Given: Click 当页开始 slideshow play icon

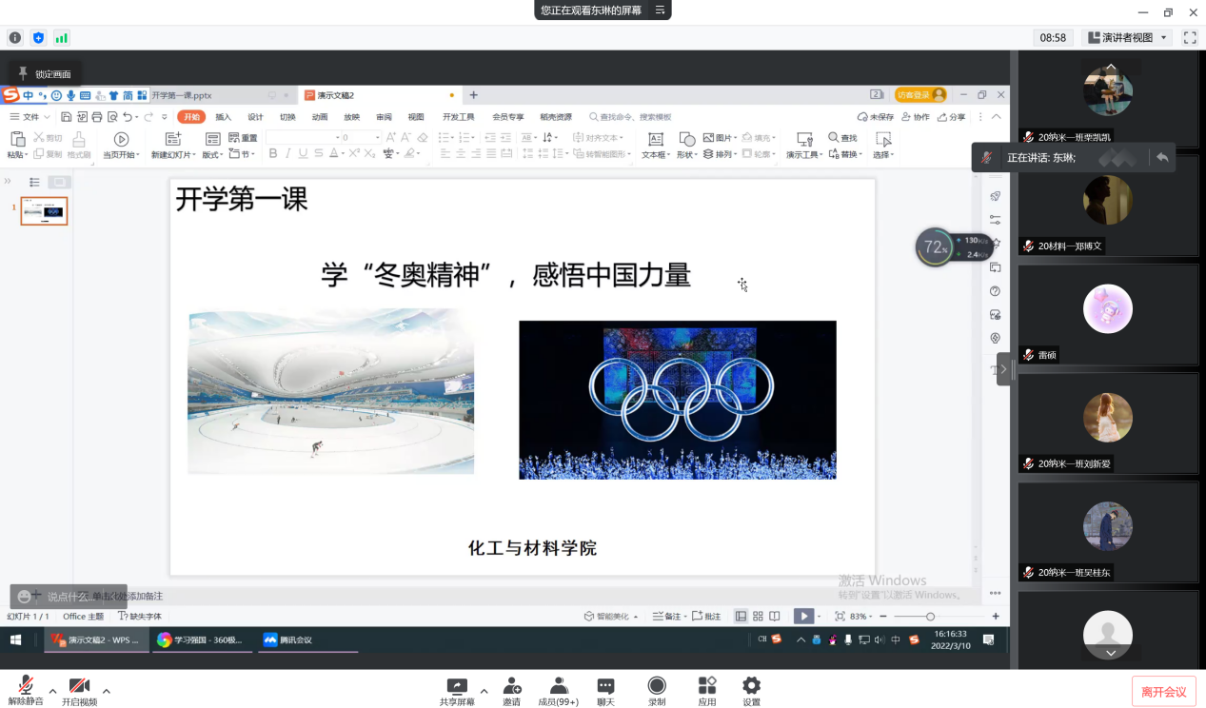Looking at the screenshot, I should [x=121, y=139].
